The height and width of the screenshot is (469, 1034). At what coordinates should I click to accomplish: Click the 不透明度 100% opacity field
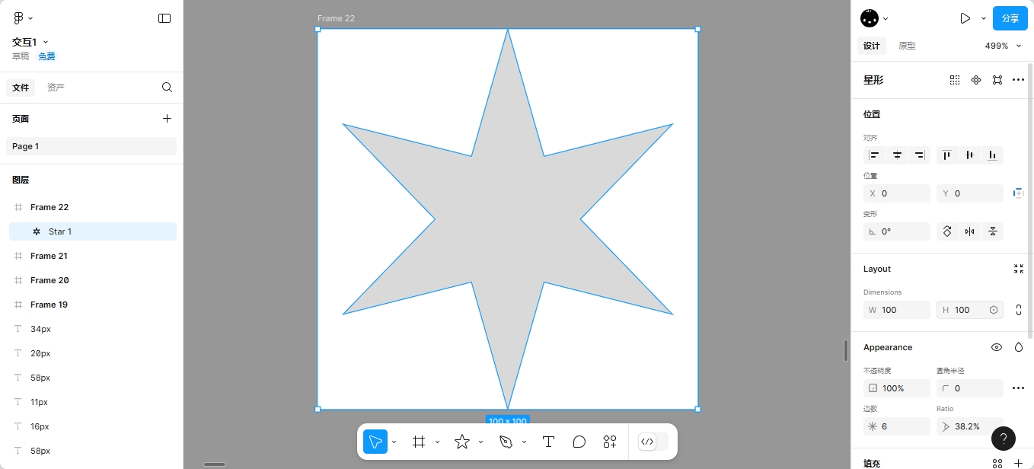[896, 388]
